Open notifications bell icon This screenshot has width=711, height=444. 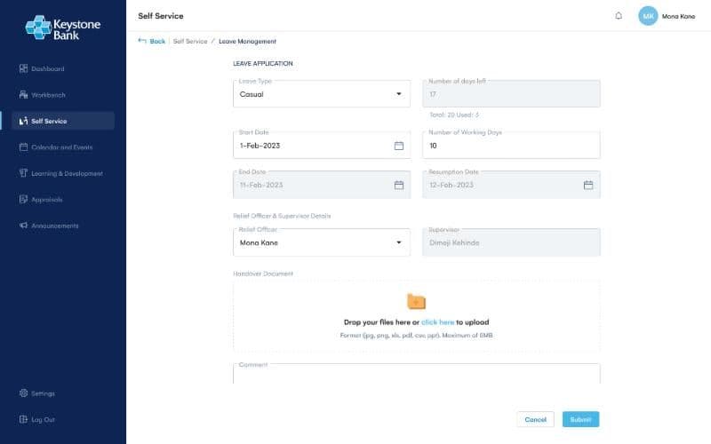(619, 16)
